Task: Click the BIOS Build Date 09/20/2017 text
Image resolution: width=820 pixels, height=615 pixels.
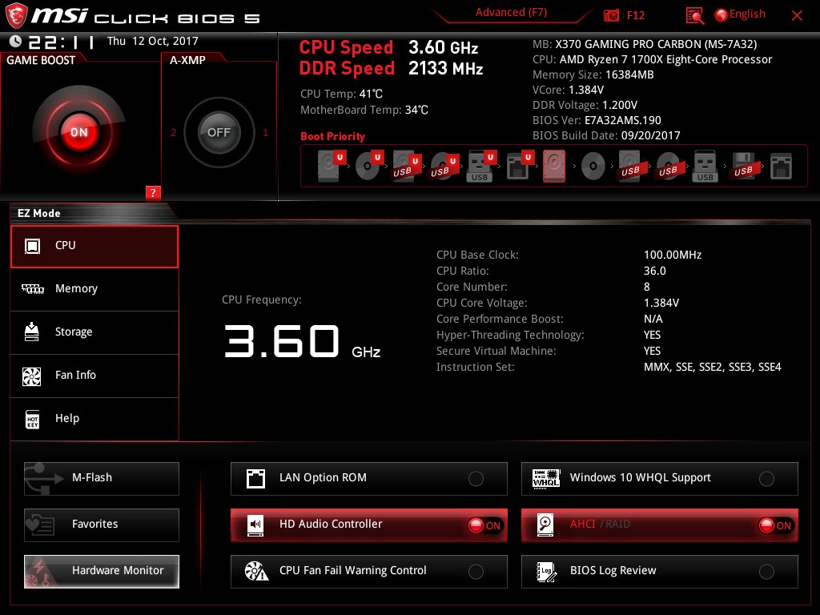Action: [x=606, y=135]
